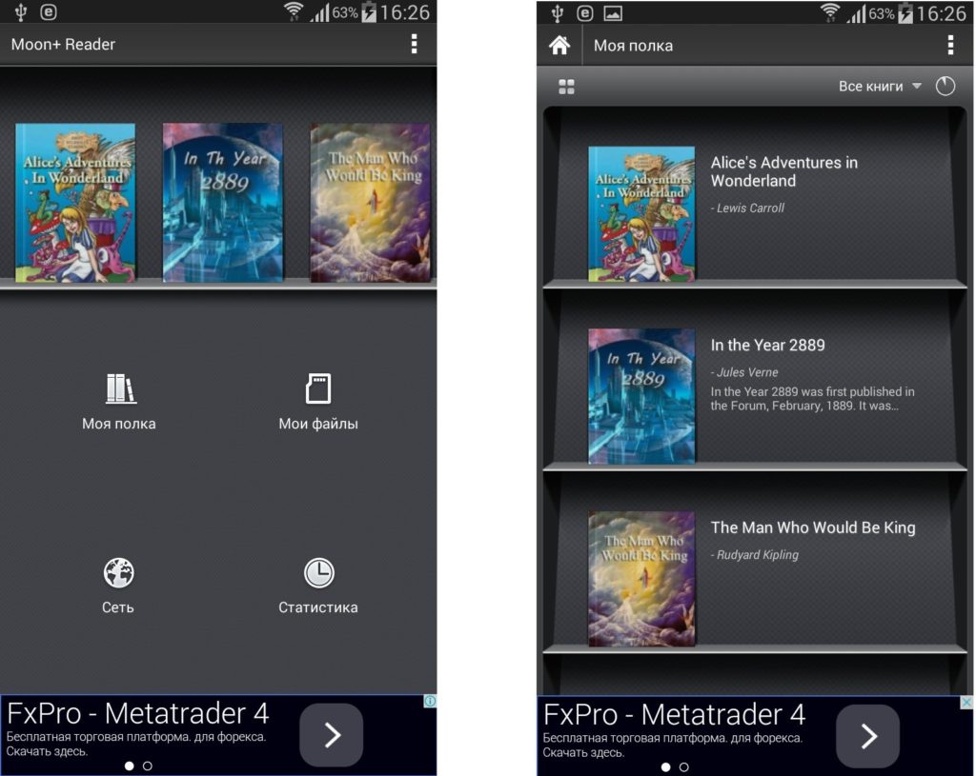Open The Man Who Would Be King cover on home shelf
The height and width of the screenshot is (776, 976).
coord(371,203)
